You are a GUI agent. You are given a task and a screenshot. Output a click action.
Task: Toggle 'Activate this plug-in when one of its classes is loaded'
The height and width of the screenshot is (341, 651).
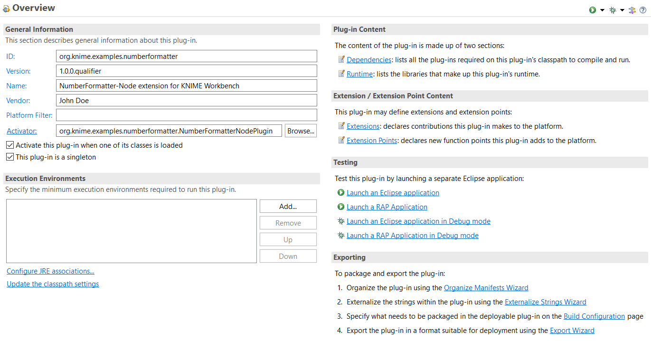(x=10, y=145)
